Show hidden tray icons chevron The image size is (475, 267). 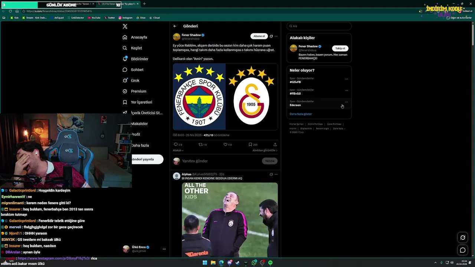pyautogui.click(x=436, y=263)
